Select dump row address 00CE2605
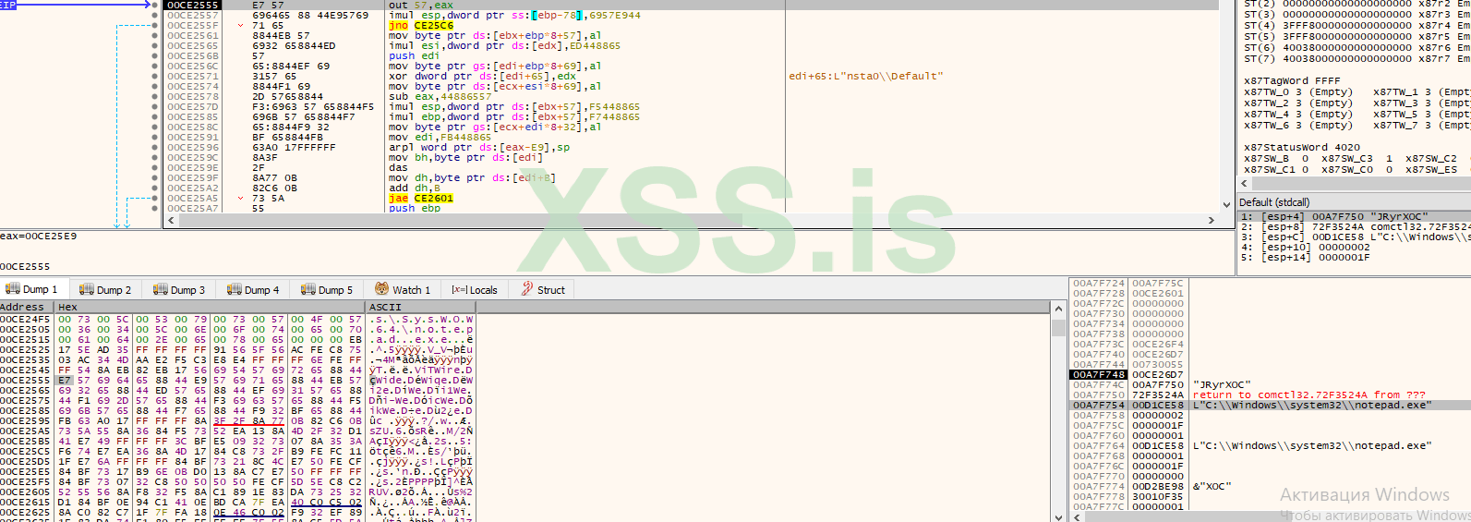Image resolution: width=1471 pixels, height=522 pixels. coord(26,492)
